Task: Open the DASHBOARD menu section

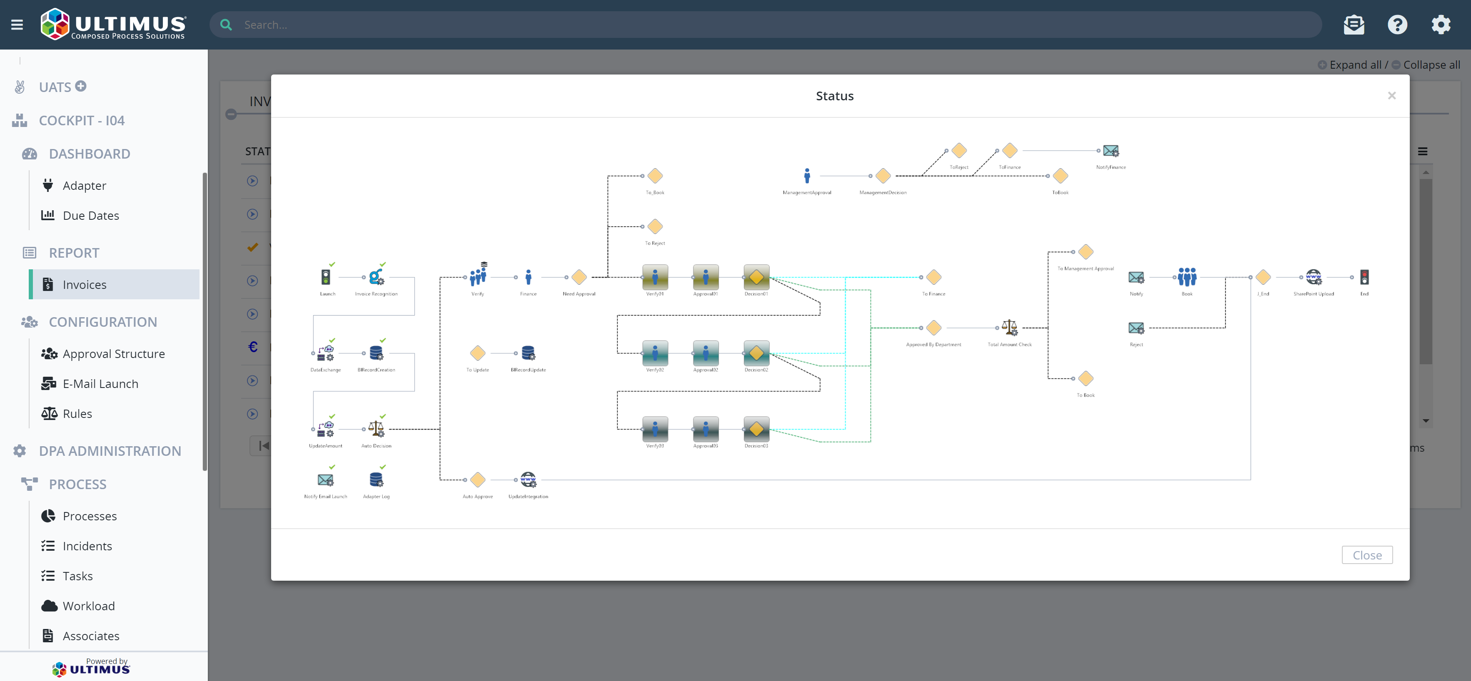Action: click(x=89, y=153)
